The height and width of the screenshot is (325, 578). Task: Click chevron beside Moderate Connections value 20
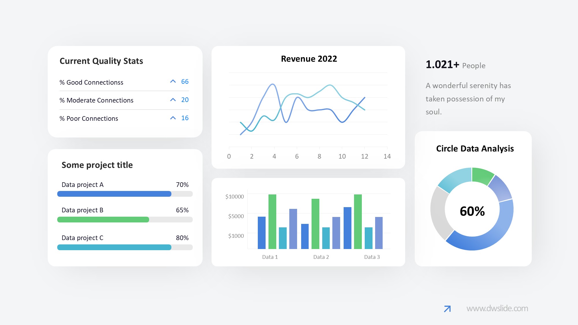[173, 100]
